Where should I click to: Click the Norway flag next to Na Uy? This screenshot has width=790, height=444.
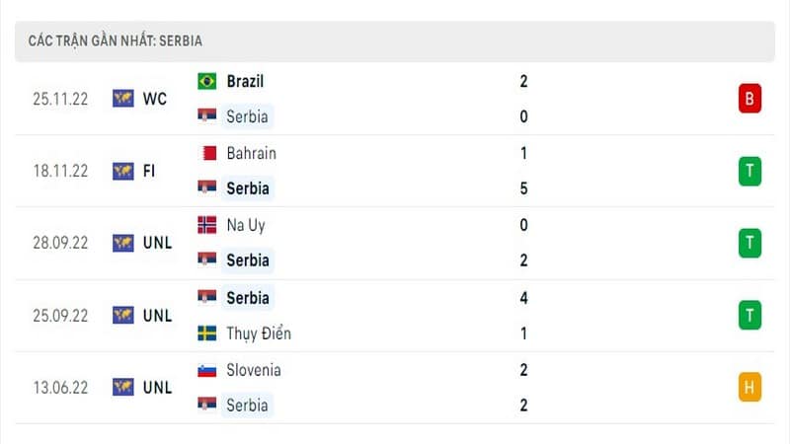point(206,225)
